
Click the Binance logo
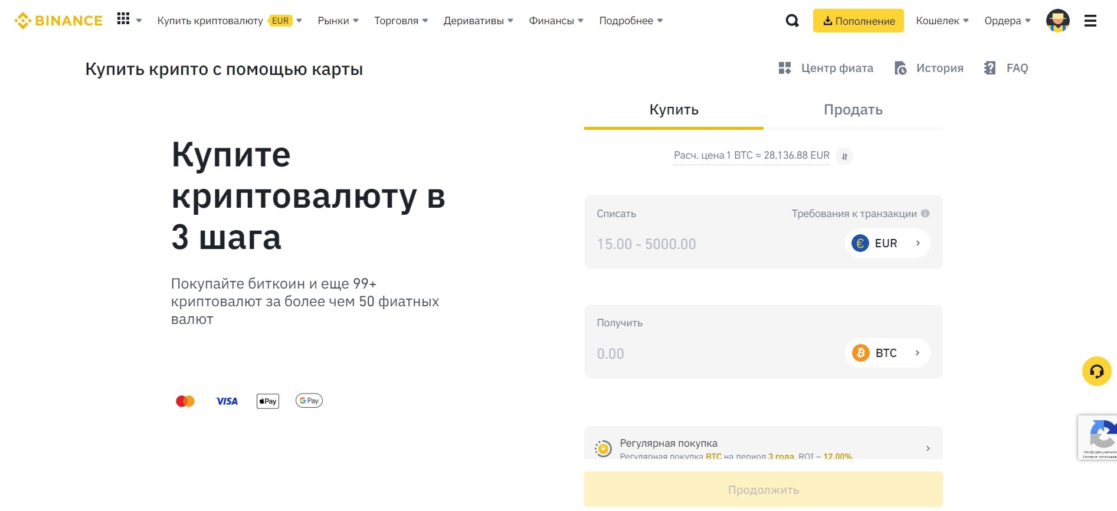point(58,21)
